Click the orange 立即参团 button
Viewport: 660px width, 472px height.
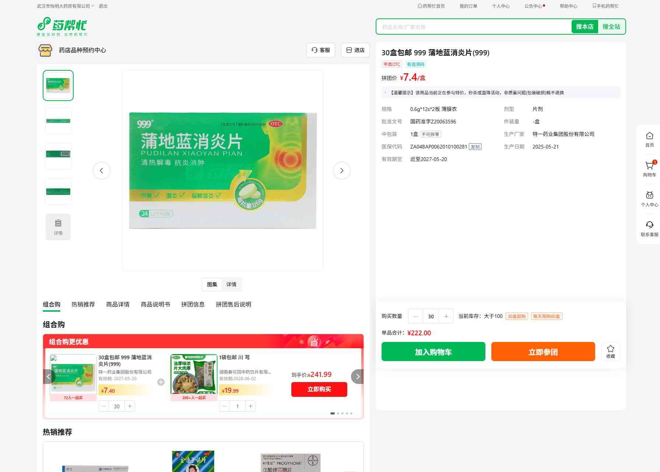click(543, 352)
